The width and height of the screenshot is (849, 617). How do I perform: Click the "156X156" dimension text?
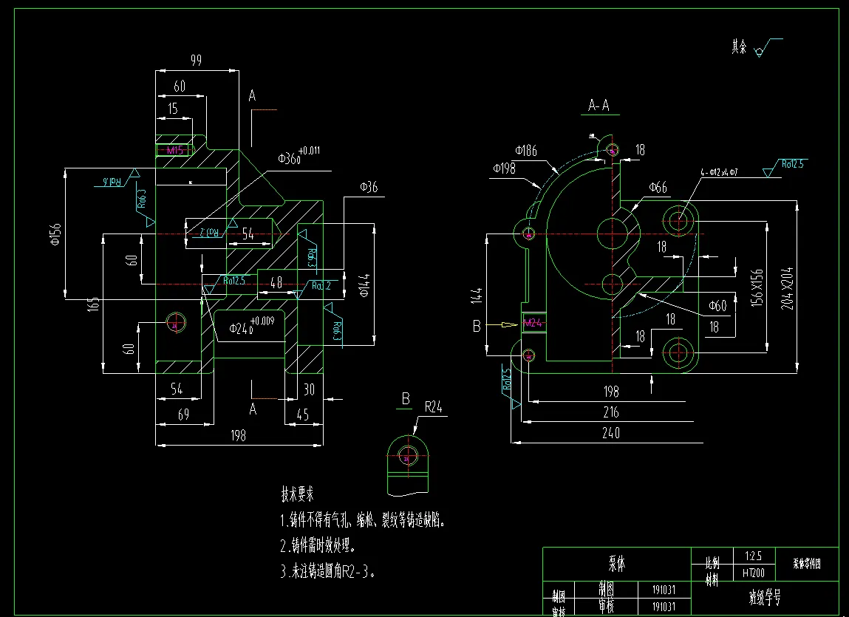coord(757,287)
